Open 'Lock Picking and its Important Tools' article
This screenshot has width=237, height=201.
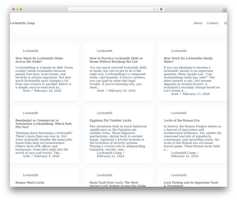pos(191,184)
